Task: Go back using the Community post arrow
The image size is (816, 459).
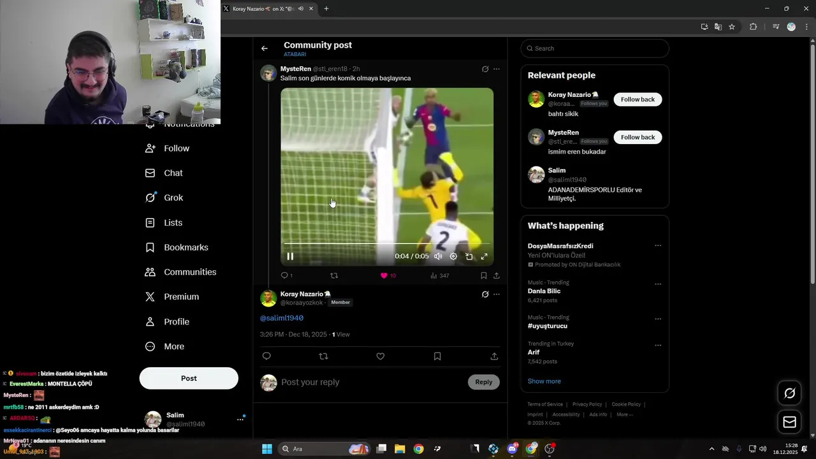Action: [264, 48]
